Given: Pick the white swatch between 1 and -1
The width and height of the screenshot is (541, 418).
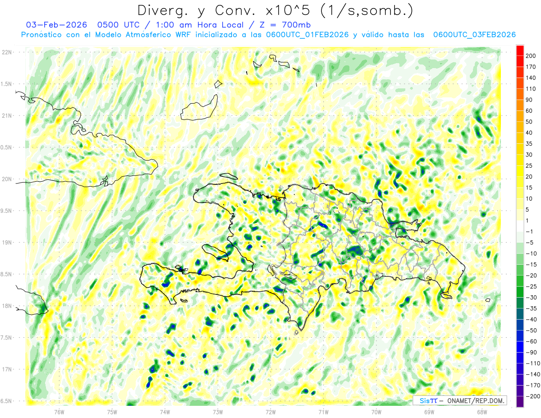Looking at the screenshot, I should (520, 226).
